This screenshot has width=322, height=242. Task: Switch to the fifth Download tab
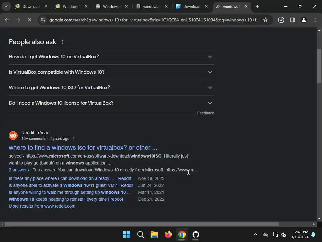click(x=192, y=7)
